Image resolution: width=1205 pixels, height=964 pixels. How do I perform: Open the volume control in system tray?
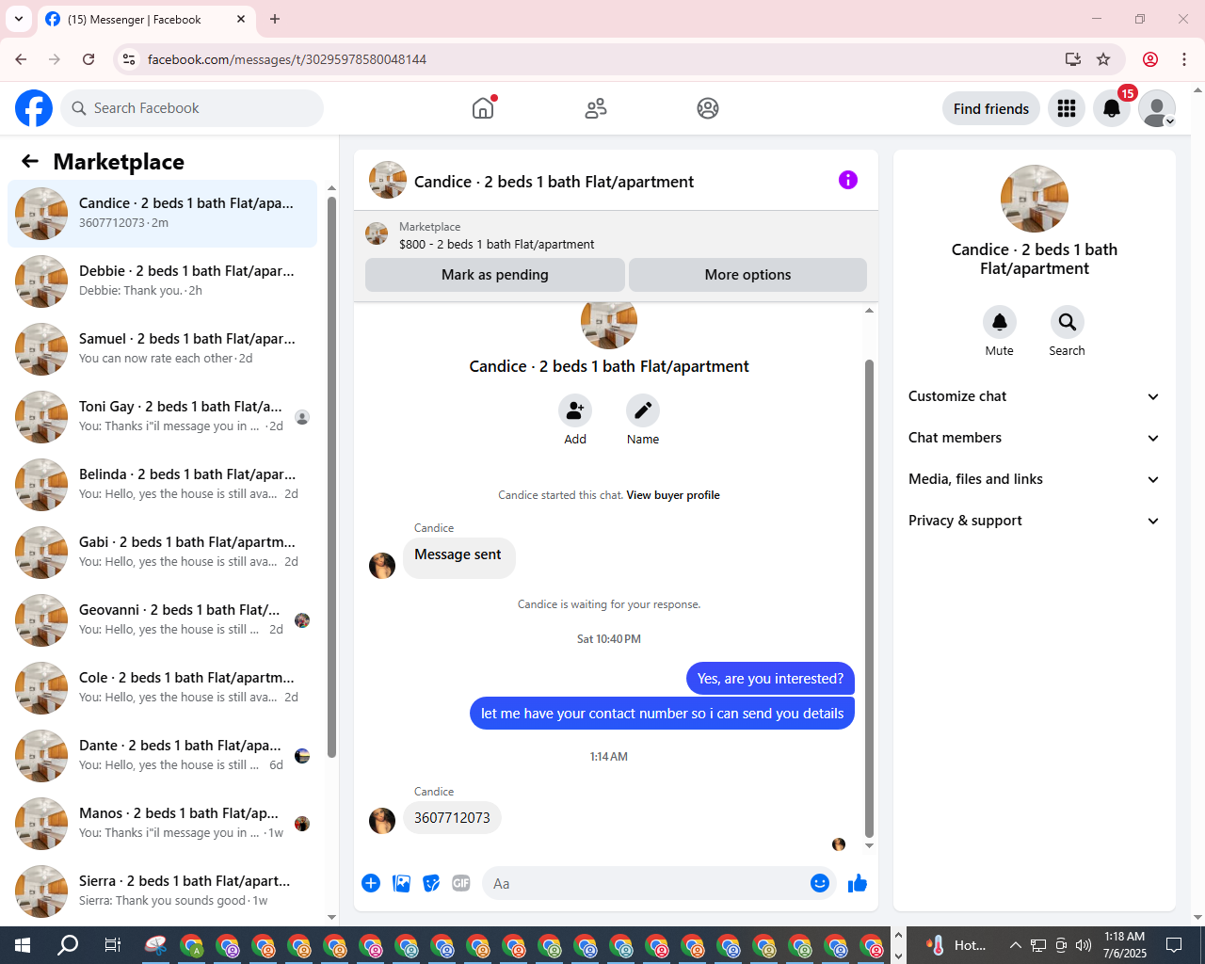pos(1084,945)
